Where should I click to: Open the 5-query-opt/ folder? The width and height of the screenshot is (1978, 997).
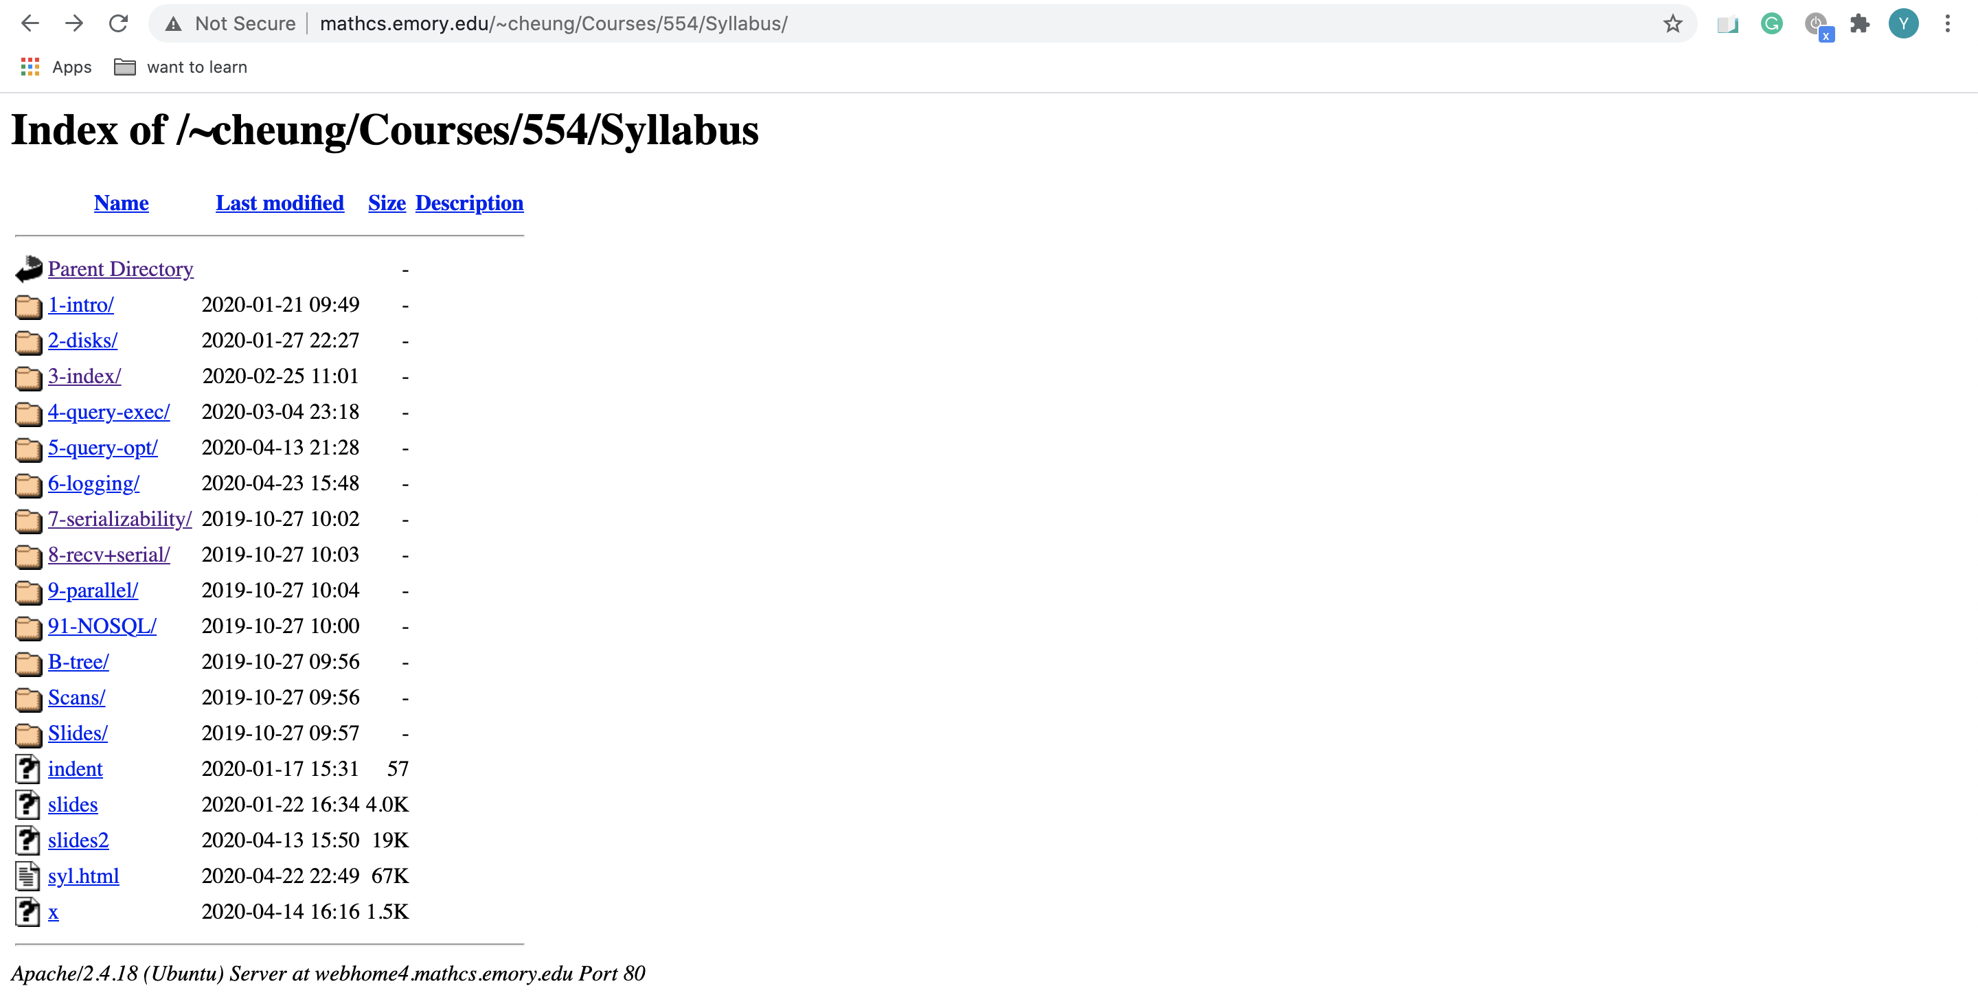(x=102, y=446)
